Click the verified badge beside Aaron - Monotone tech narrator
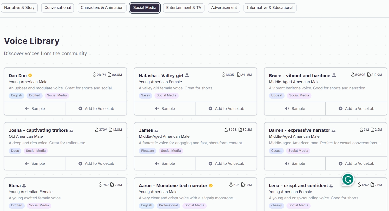 tap(211, 186)
